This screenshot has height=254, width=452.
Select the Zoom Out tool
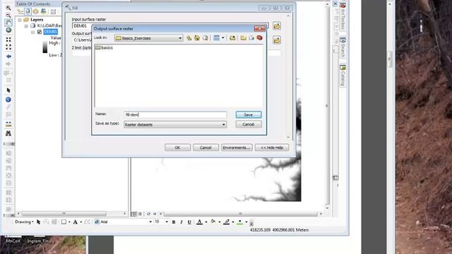point(8,15)
